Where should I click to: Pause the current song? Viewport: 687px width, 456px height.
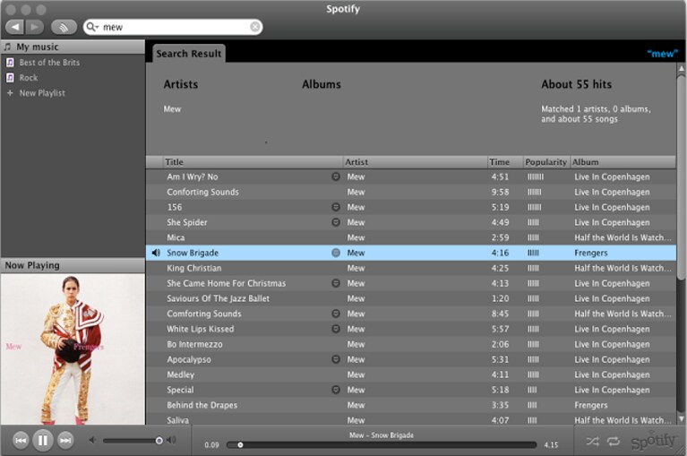click(42, 440)
